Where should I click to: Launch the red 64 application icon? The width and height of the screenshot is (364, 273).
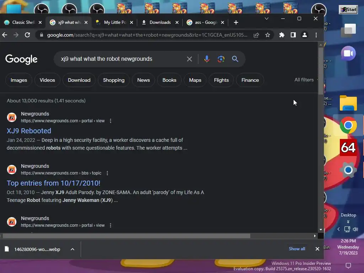tap(348, 148)
